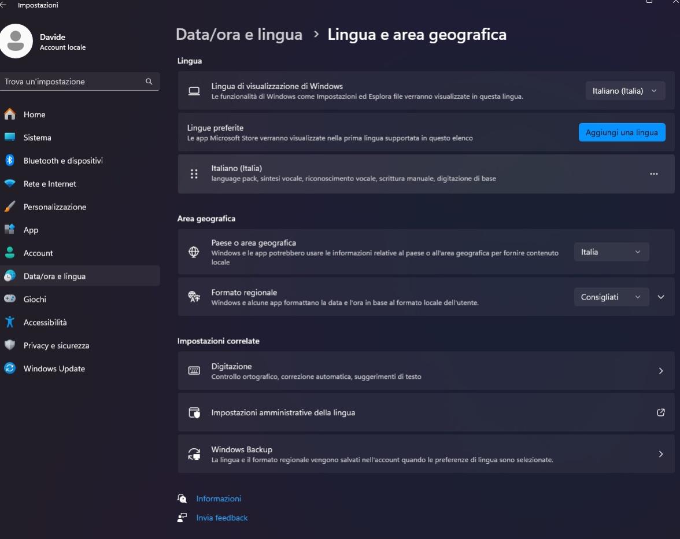Click the back arrow in the title bar

pyautogui.click(x=3, y=5)
